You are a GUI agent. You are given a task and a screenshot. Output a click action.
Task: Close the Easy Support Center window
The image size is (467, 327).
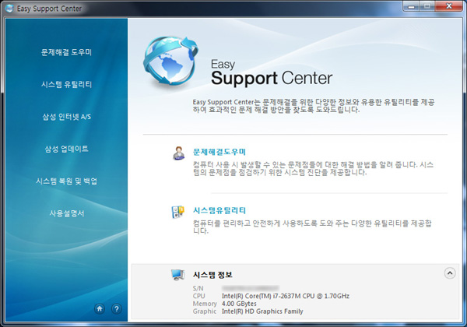[x=449, y=6]
